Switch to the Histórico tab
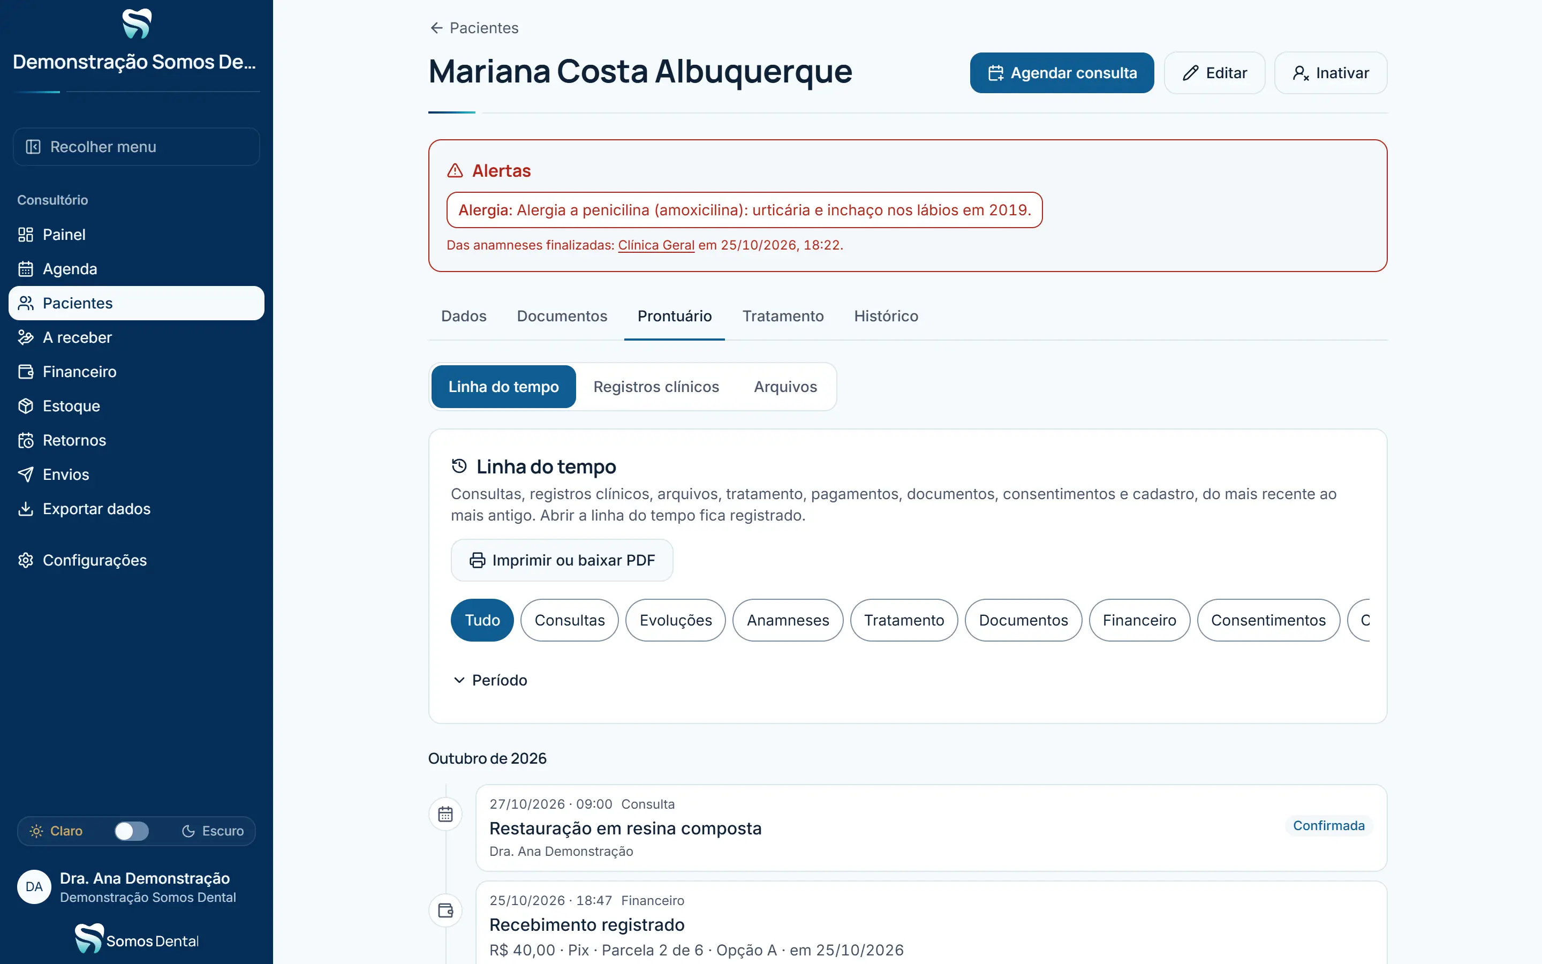The width and height of the screenshot is (1542, 964). (x=886, y=316)
